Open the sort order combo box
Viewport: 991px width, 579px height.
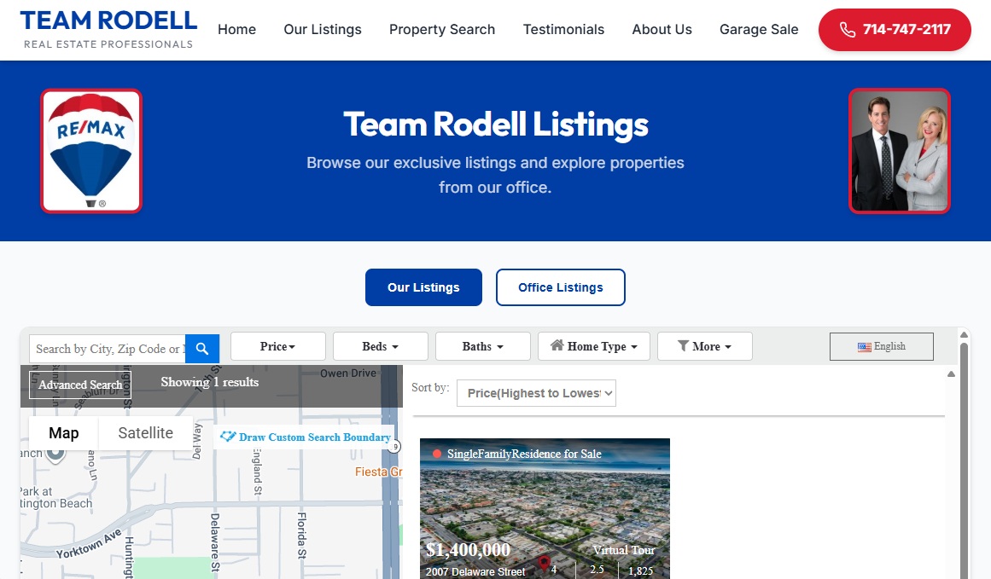(x=536, y=393)
